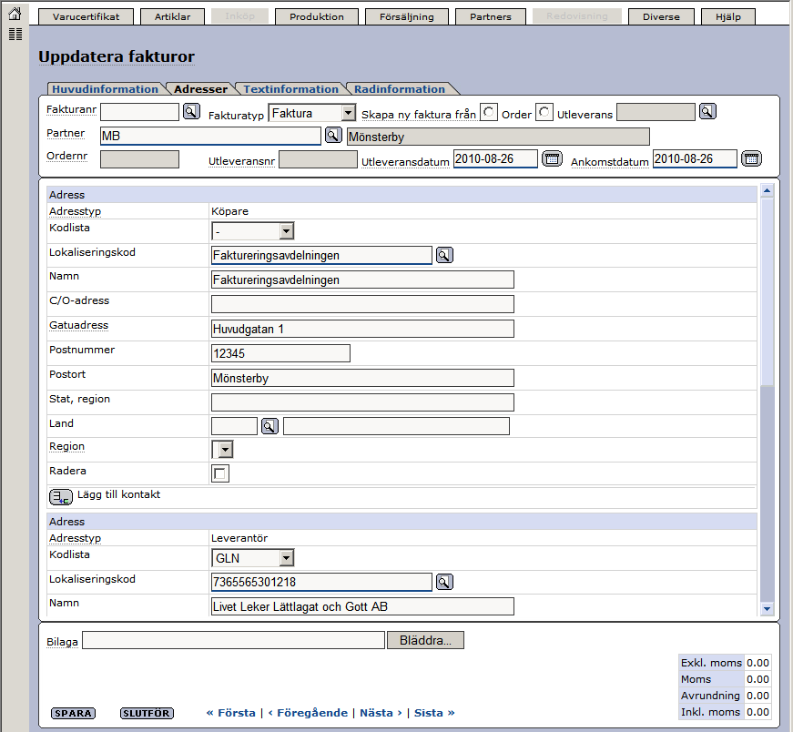
Task: Click the Partner field containing MB
Action: coord(210,136)
